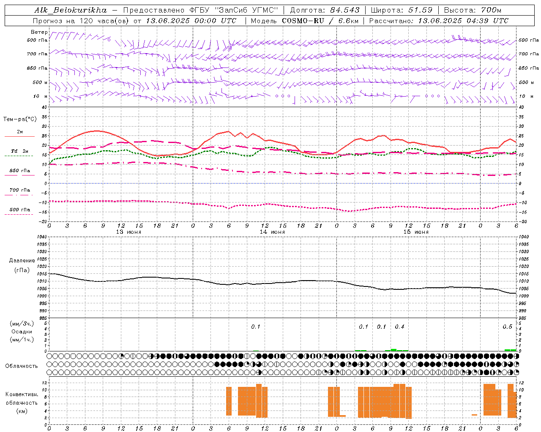Viewport: 541px width, 432px height.
Task: Click the 850 гПа temperature legend entry
Action: click(20, 171)
